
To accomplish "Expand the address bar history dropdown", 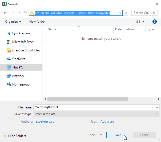I will (120, 13).
